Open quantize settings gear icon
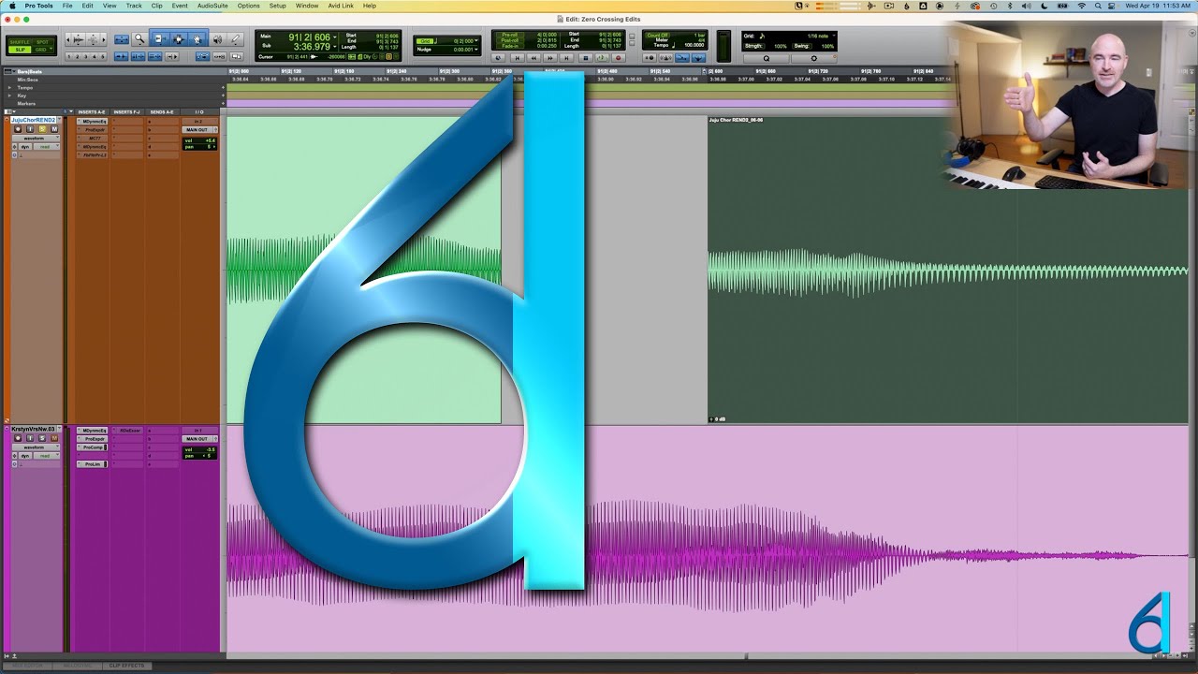Image resolution: width=1198 pixels, height=674 pixels. click(813, 58)
